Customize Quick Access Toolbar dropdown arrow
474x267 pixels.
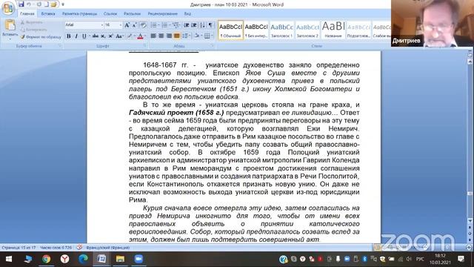click(x=63, y=4)
